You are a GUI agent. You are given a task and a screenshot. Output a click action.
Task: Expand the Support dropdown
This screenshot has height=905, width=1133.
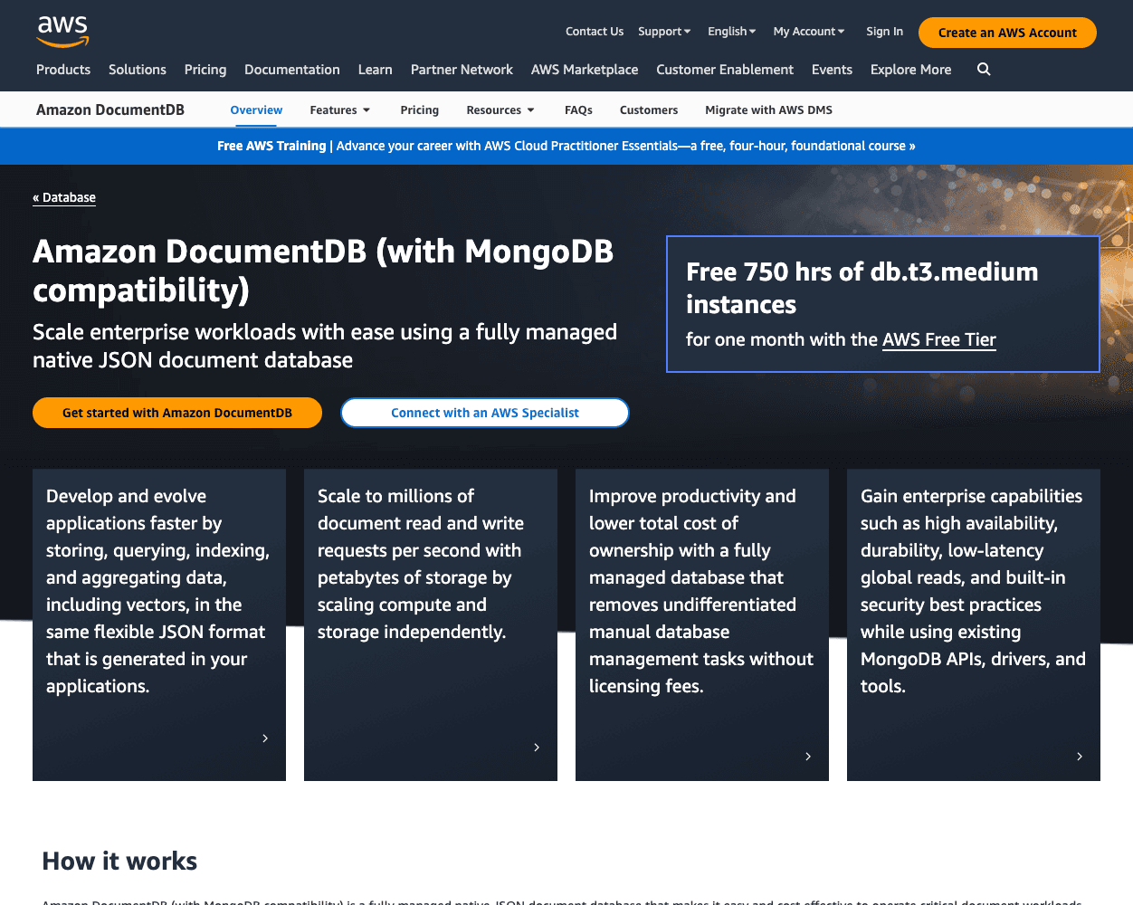coord(664,32)
